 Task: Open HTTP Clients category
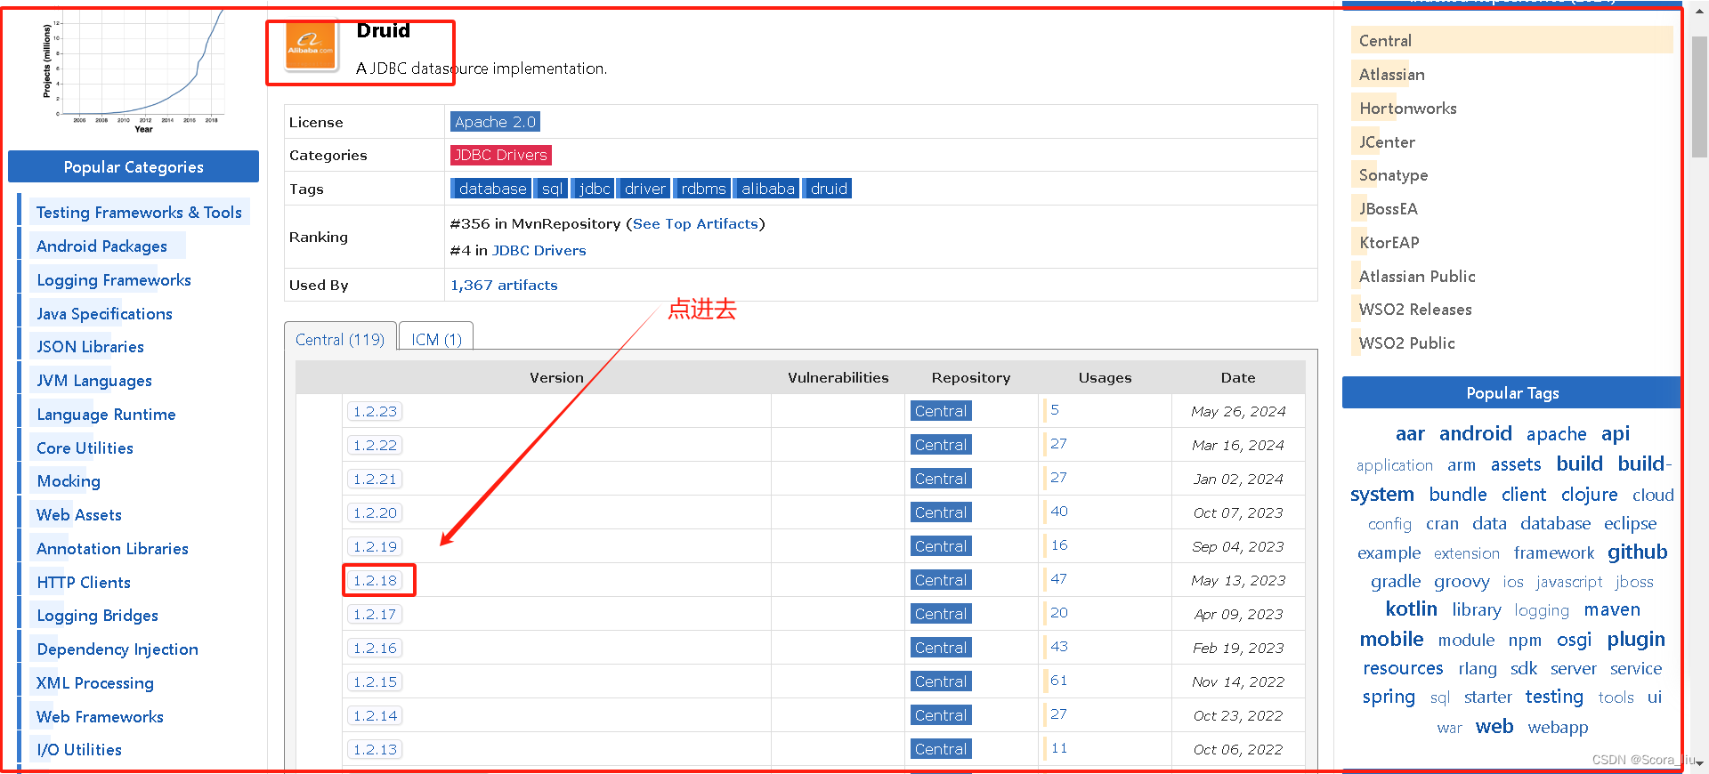pos(84,583)
